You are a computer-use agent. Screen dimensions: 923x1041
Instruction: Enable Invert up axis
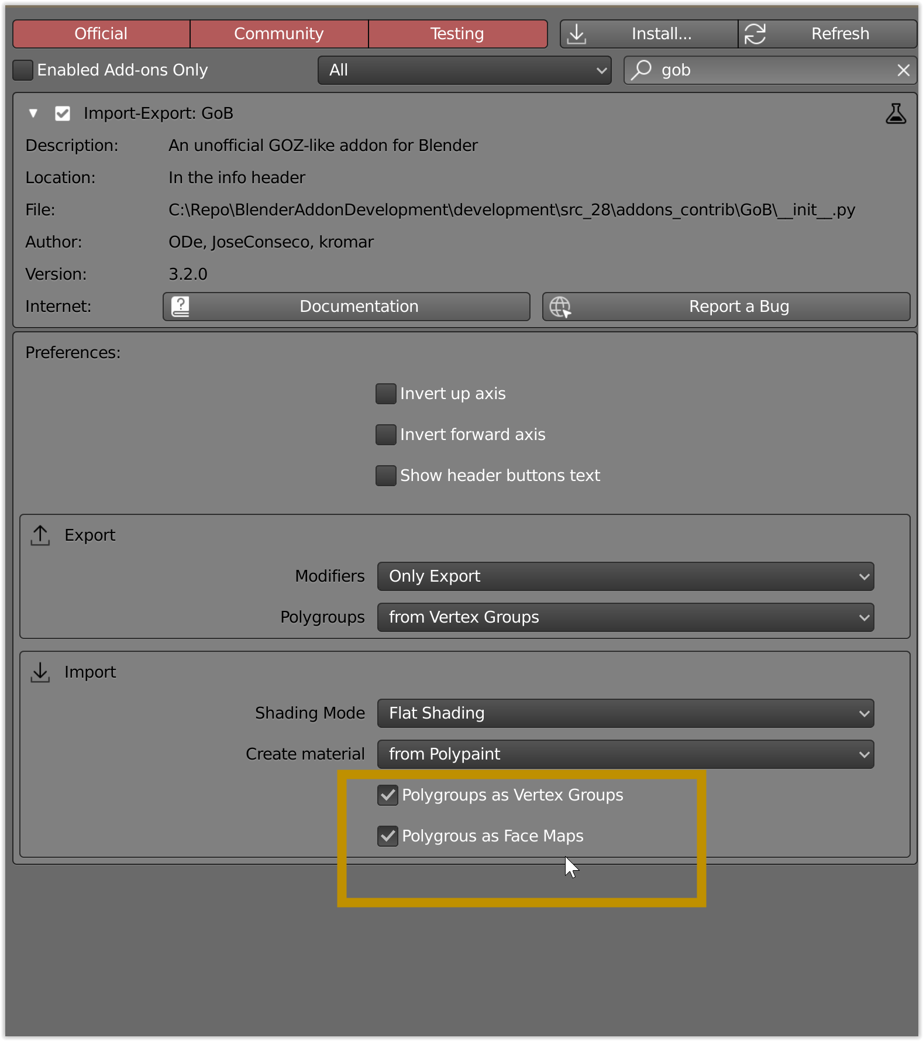pyautogui.click(x=385, y=394)
